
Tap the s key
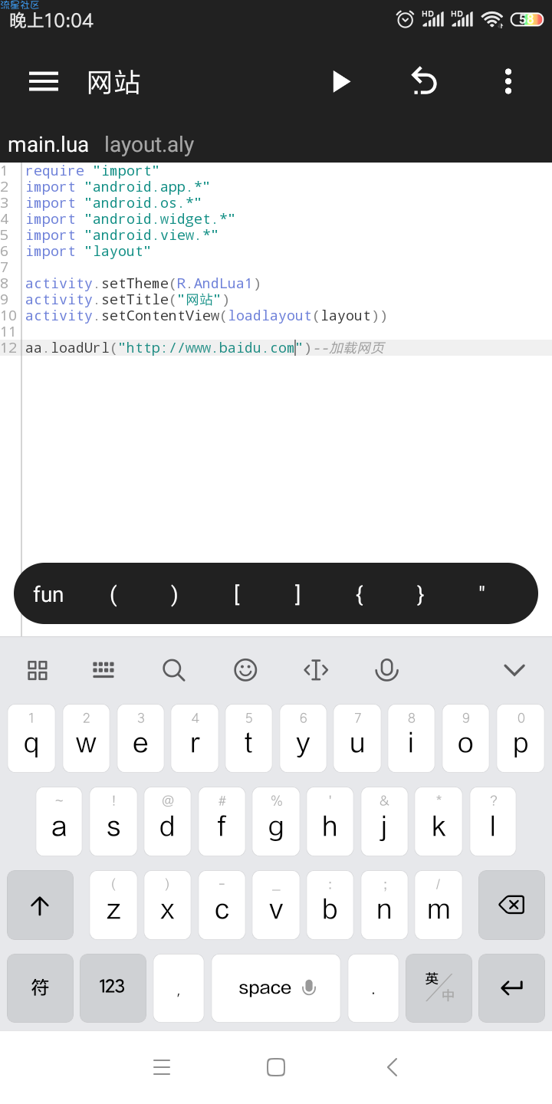click(x=113, y=822)
